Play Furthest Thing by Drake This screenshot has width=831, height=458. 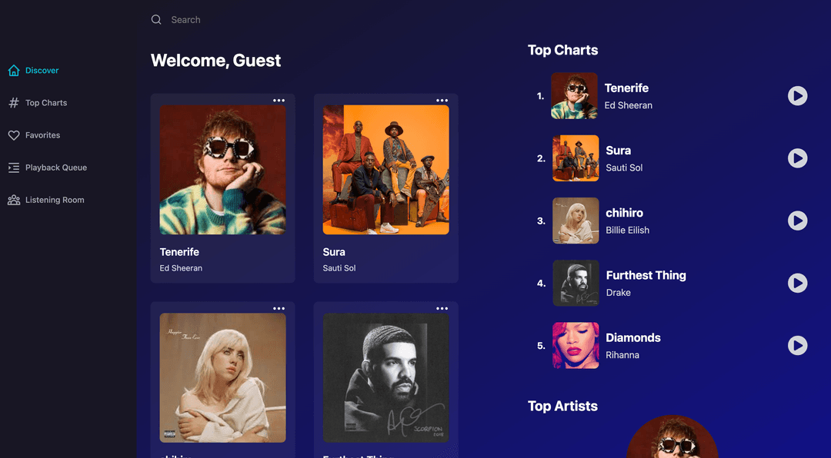[797, 284]
